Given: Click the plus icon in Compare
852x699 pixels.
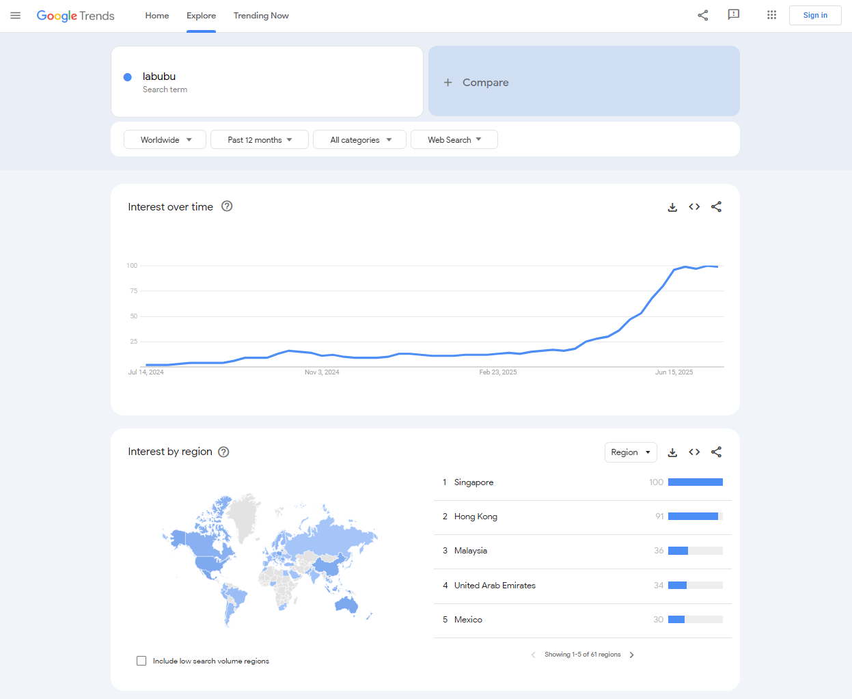Looking at the screenshot, I should point(448,82).
